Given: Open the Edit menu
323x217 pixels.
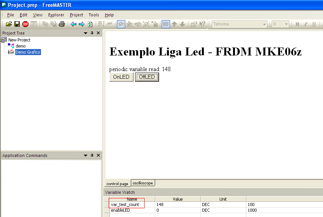Looking at the screenshot, I should [23, 15].
